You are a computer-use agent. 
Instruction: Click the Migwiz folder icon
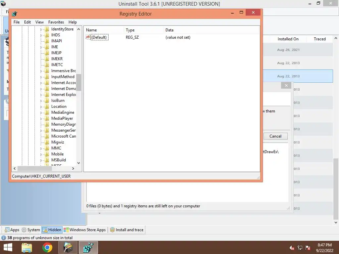coord(47,142)
